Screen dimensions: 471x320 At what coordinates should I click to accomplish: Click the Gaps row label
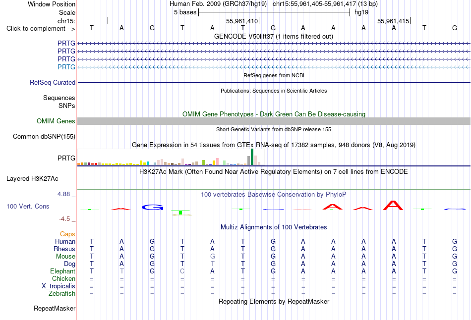pos(67,234)
